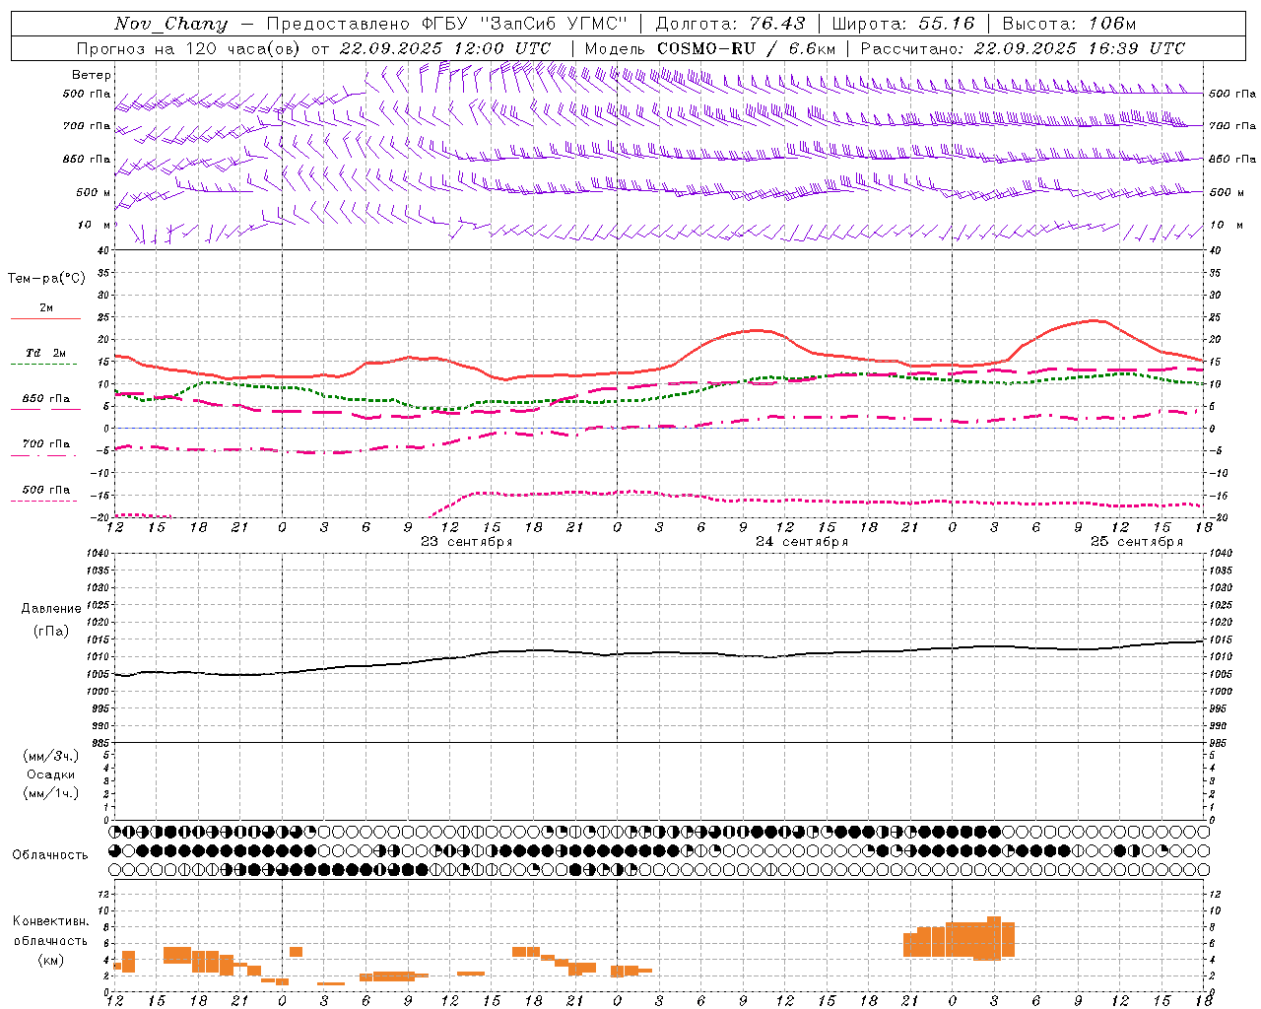The image size is (1261, 1009).
Task: Click the elevation value Высота: 106м
Action: point(1069,24)
